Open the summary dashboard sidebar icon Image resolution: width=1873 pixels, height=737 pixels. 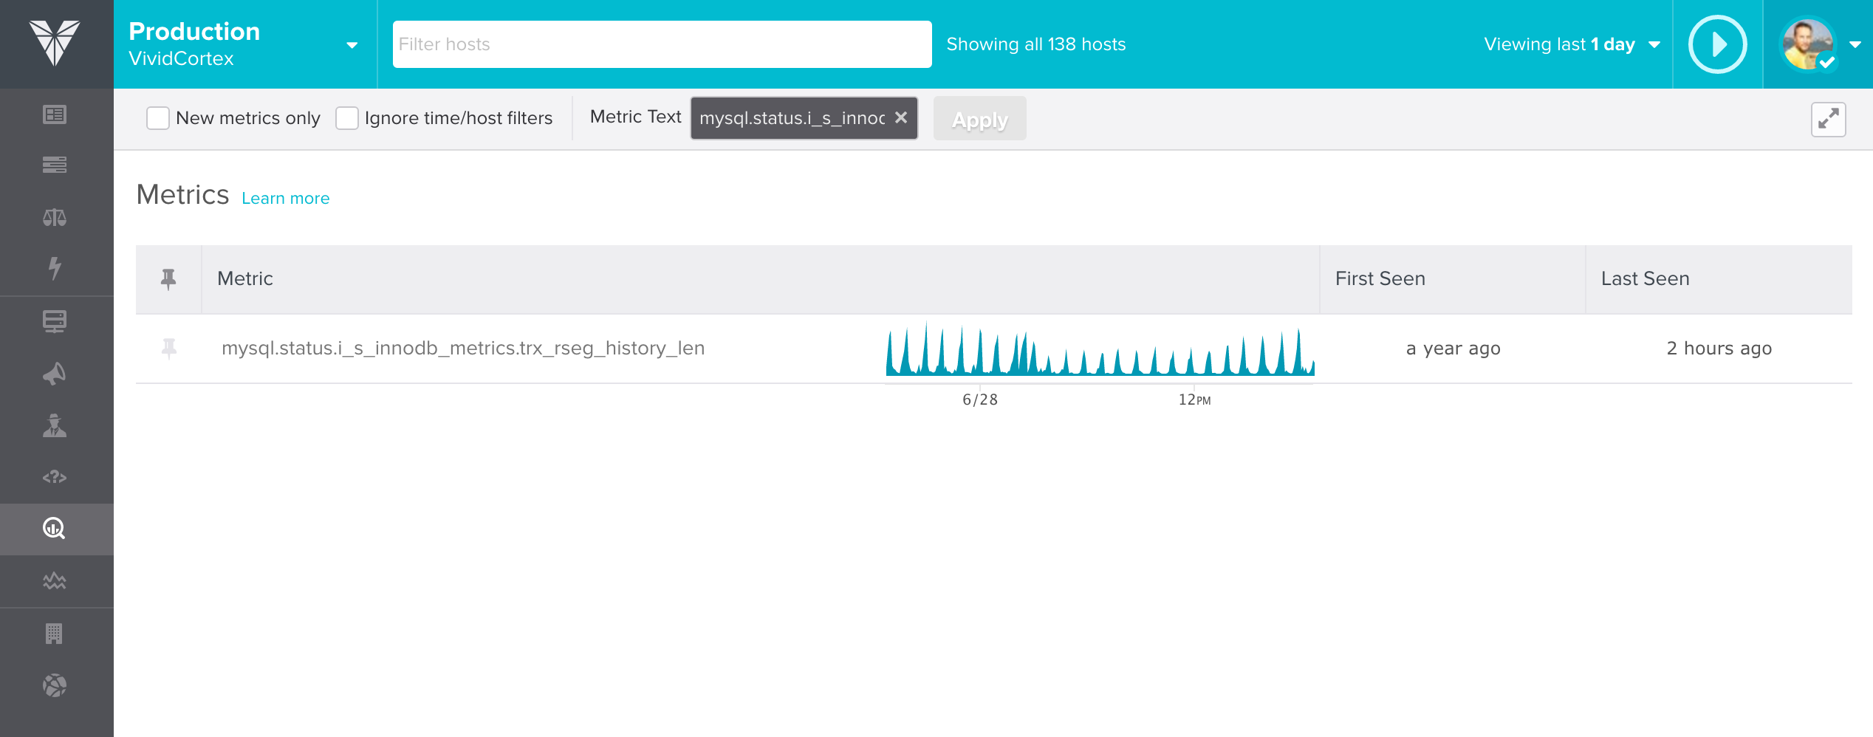pyautogui.click(x=55, y=114)
